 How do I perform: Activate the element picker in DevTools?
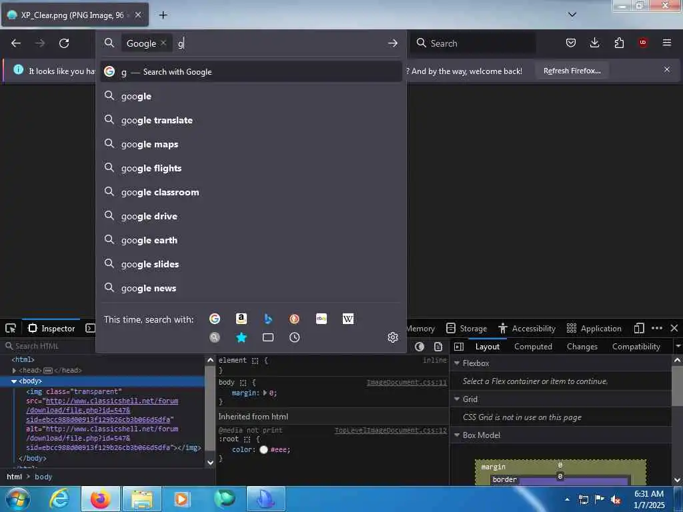pyautogui.click(x=11, y=328)
